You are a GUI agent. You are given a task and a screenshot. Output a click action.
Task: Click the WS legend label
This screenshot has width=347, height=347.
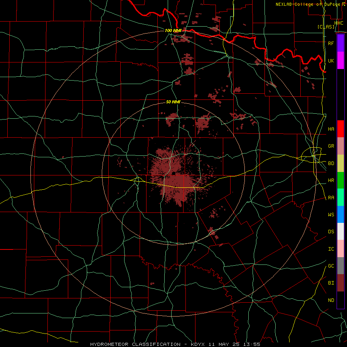pyautogui.click(x=331, y=215)
